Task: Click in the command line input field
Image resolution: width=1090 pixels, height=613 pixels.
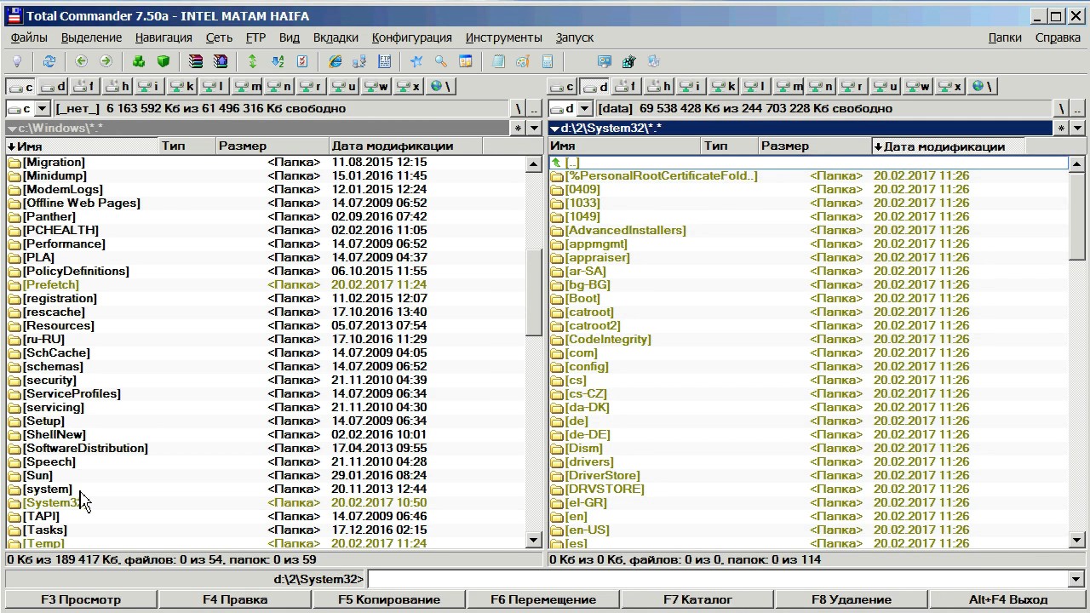Action: pos(719,579)
